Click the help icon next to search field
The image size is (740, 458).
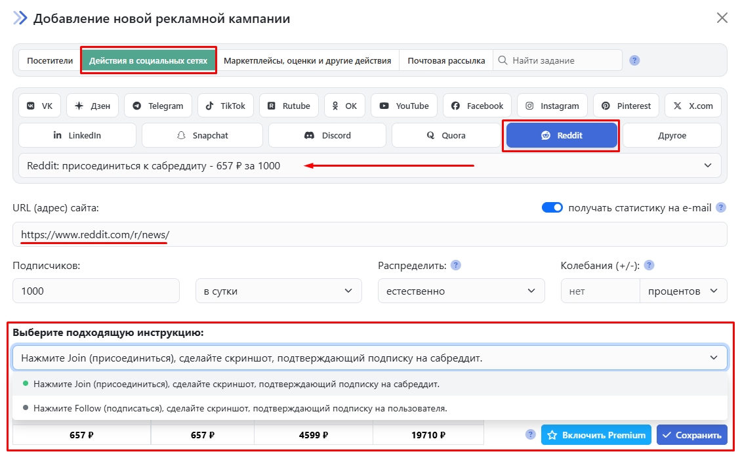click(x=634, y=60)
